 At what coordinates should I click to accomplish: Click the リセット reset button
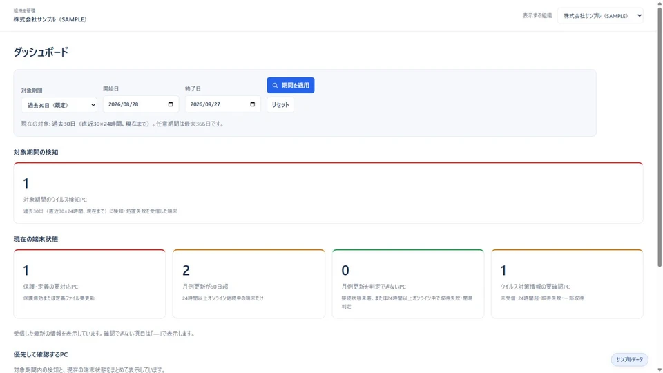280,104
